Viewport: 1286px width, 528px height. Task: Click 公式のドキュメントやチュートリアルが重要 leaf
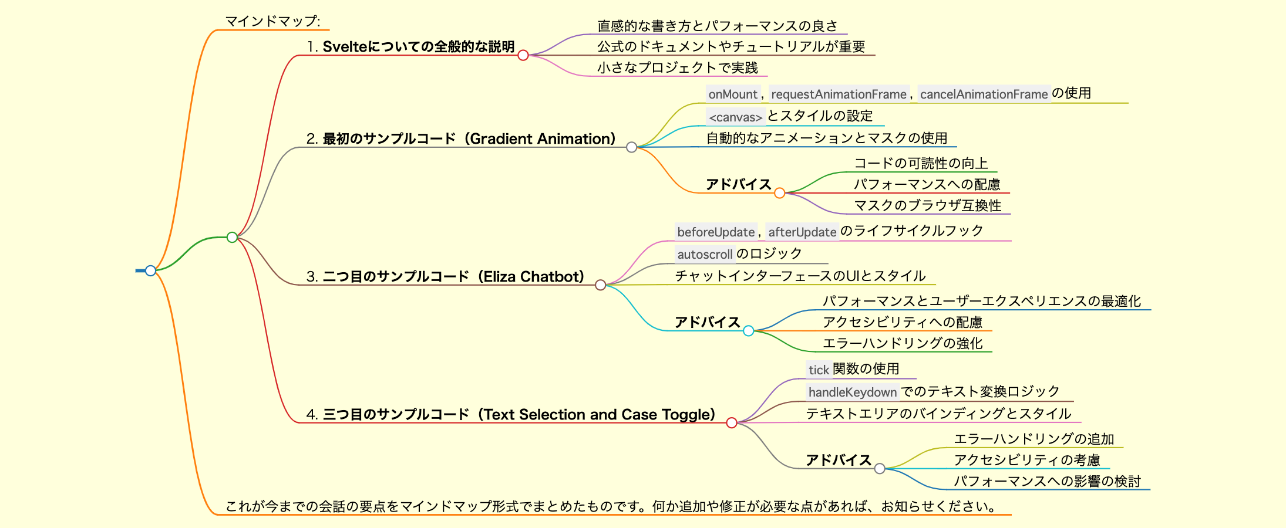pos(731,46)
